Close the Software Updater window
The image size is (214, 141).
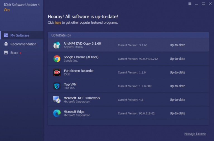210,4
